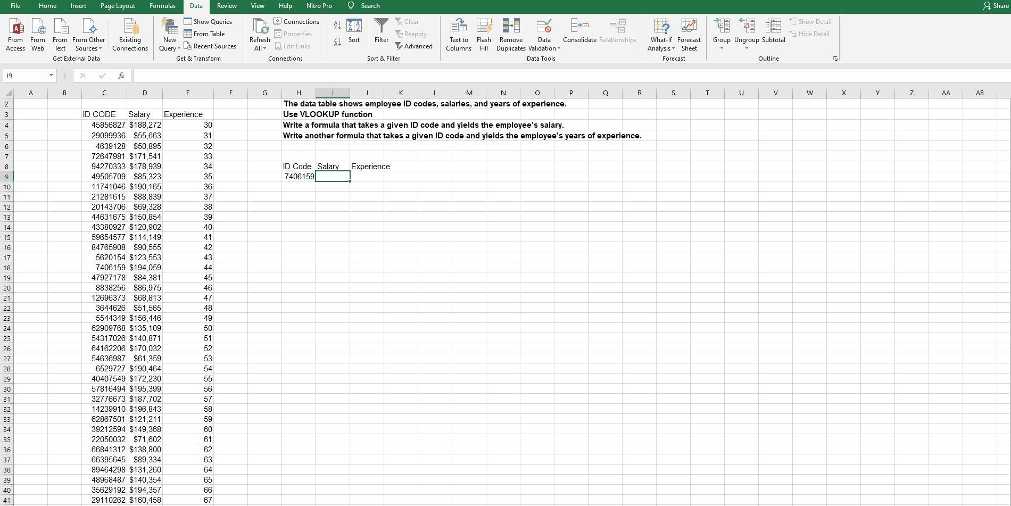Open the Consolidate tool
This screenshot has height=506, width=1011.
[x=579, y=31]
